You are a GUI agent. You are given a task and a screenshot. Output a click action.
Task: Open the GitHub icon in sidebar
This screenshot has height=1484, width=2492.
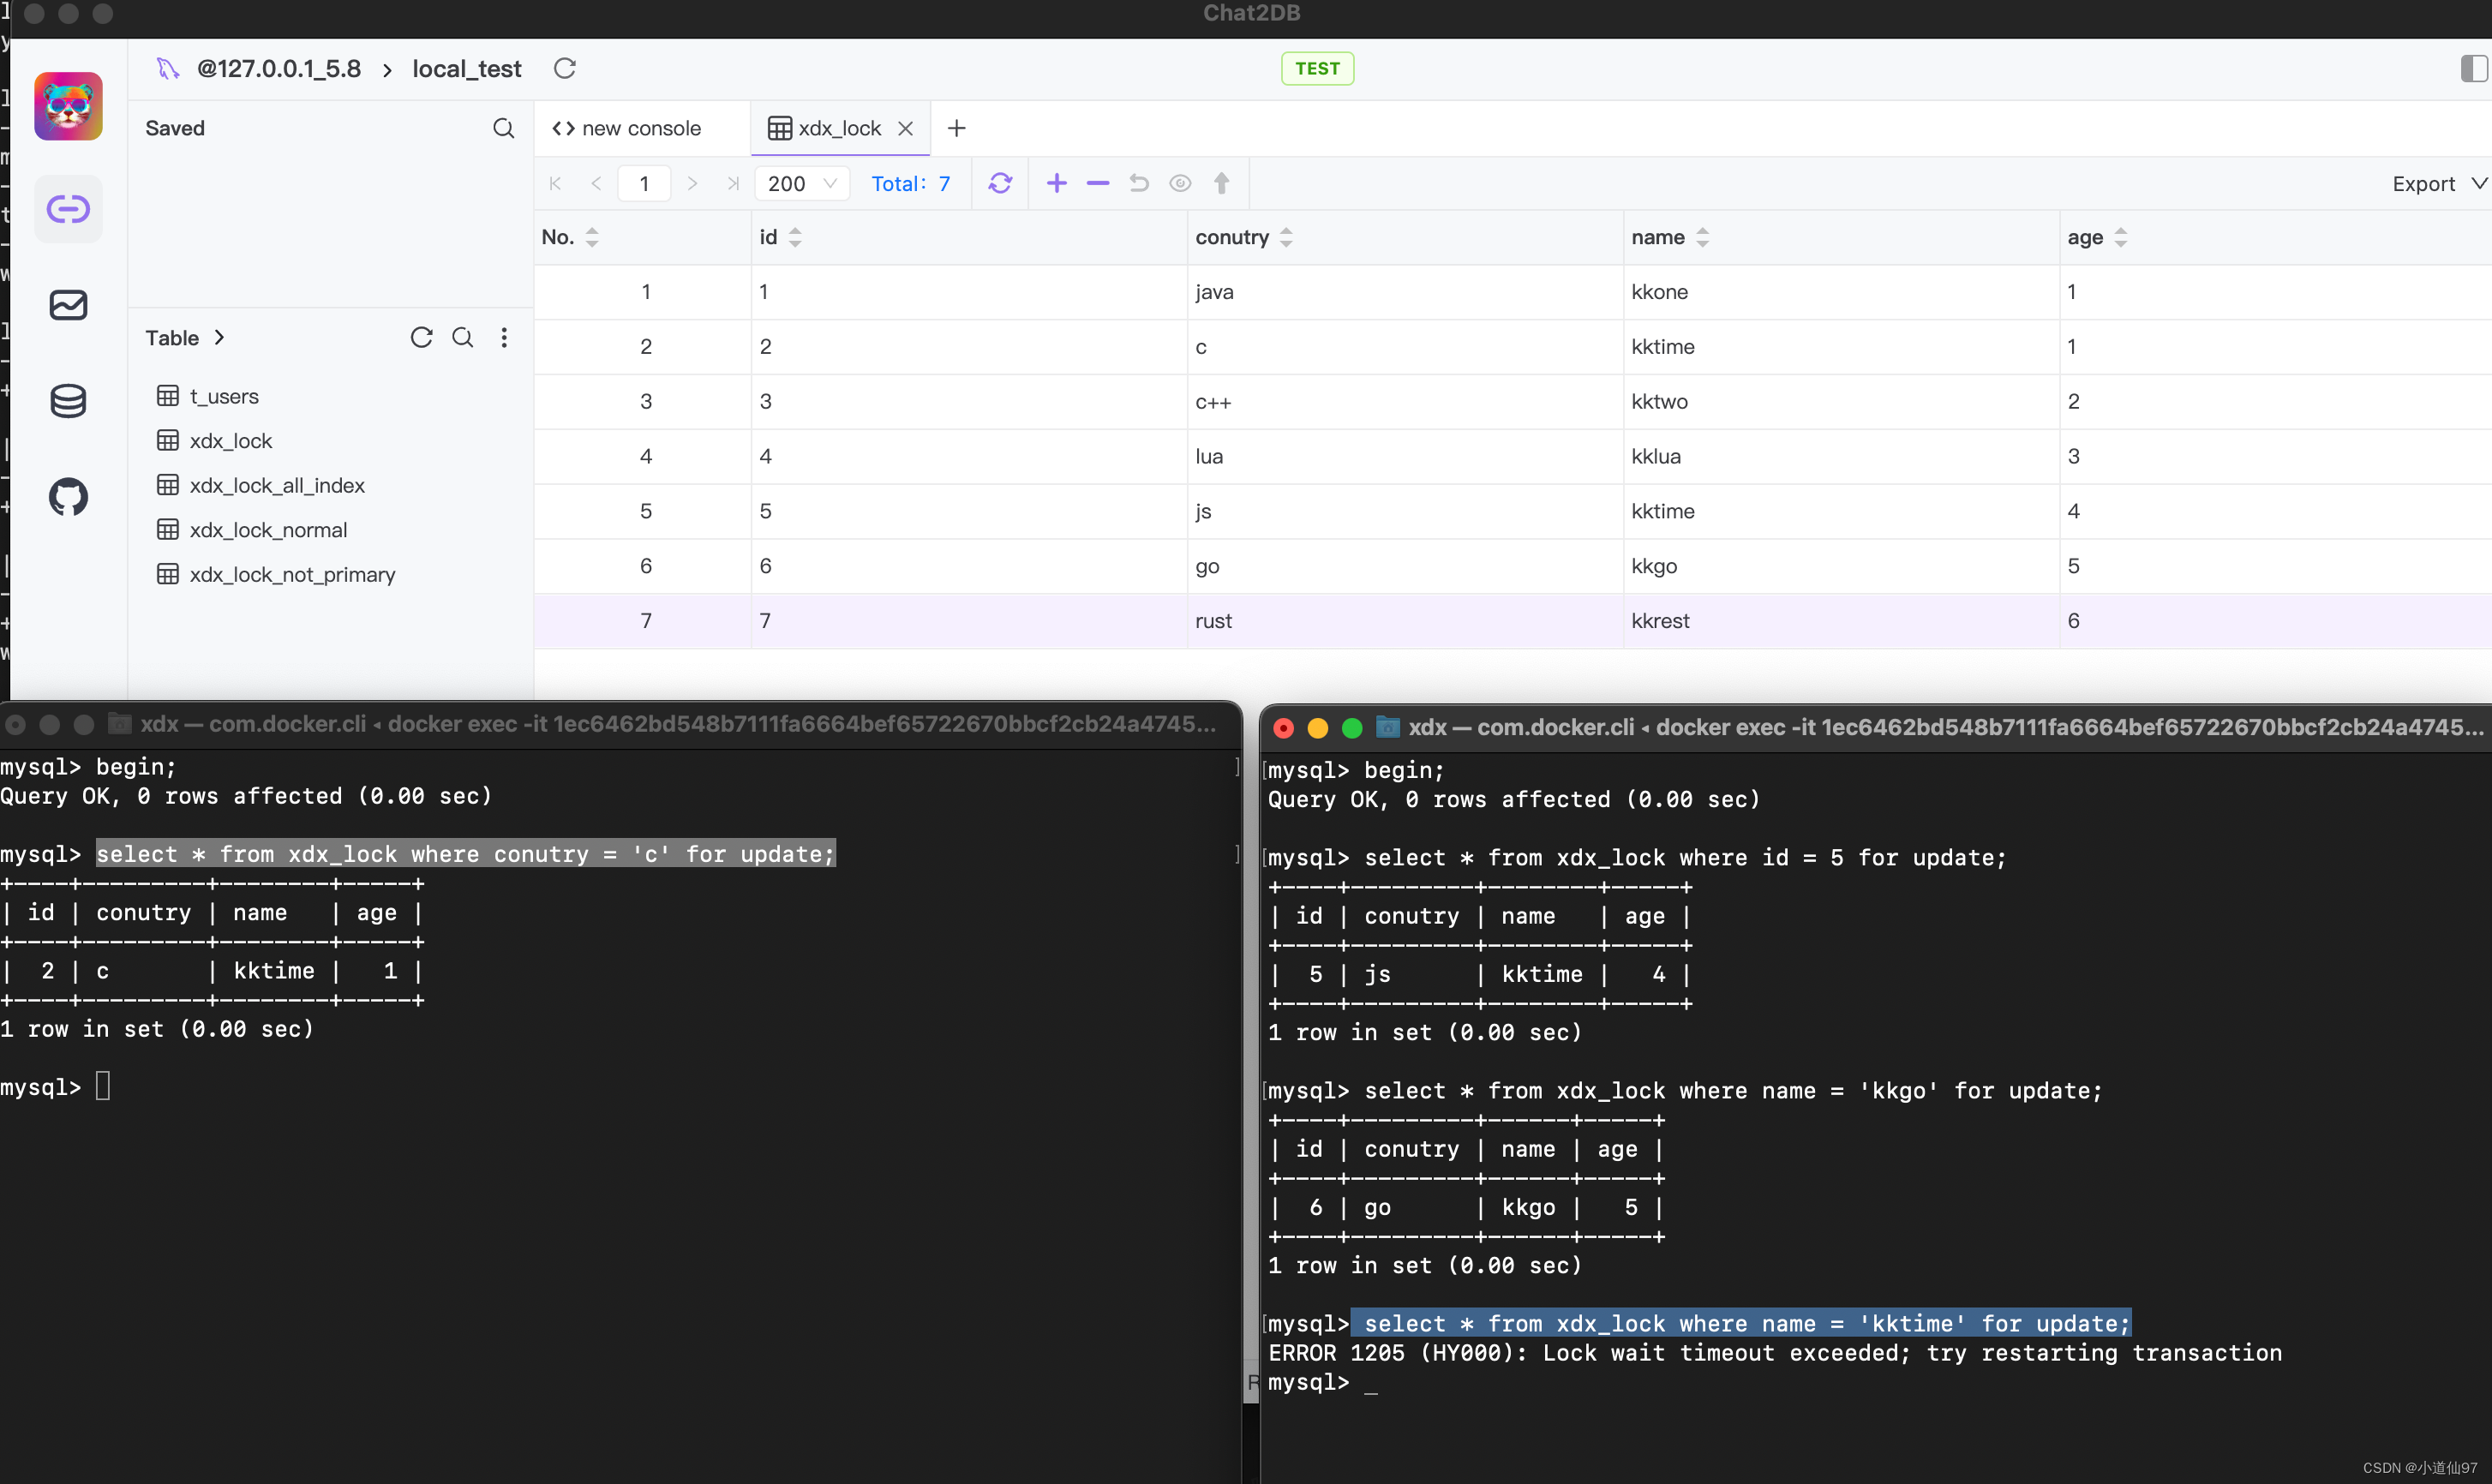pyautogui.click(x=68, y=497)
